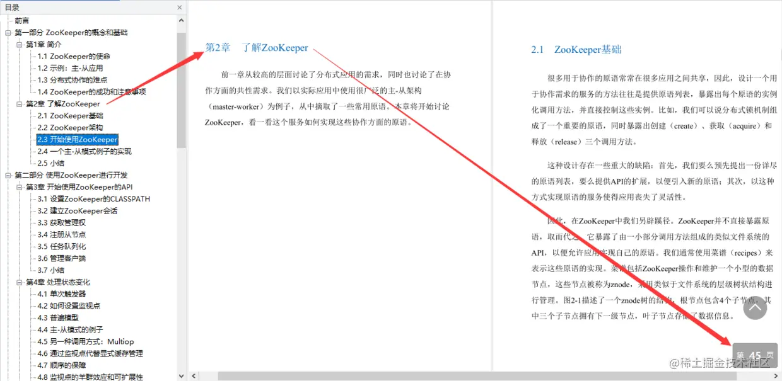Screen dimensions: 782x381
Task: Open section 4.8 监视点的羊群效应和可扩展性
Action: 90,377
